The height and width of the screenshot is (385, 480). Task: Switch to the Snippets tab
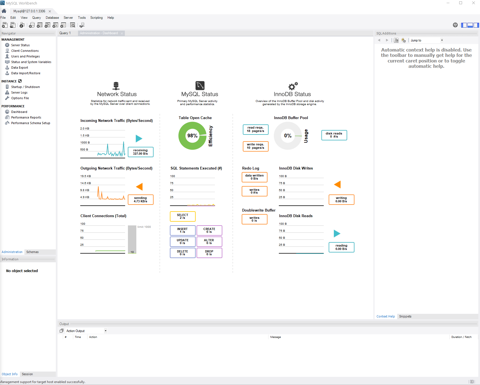pos(405,316)
